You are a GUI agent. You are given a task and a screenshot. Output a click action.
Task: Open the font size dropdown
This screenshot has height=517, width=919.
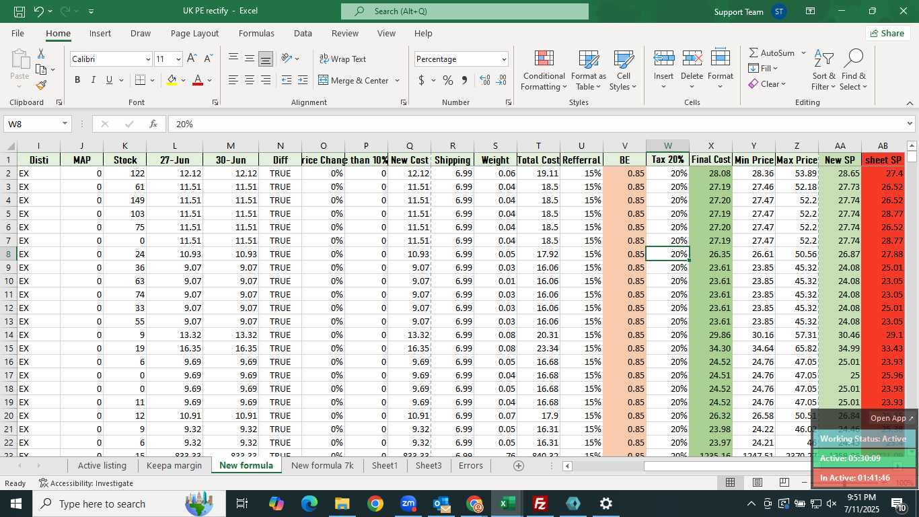pos(178,59)
